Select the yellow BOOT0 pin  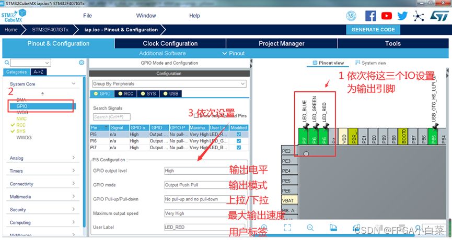pos(403,136)
